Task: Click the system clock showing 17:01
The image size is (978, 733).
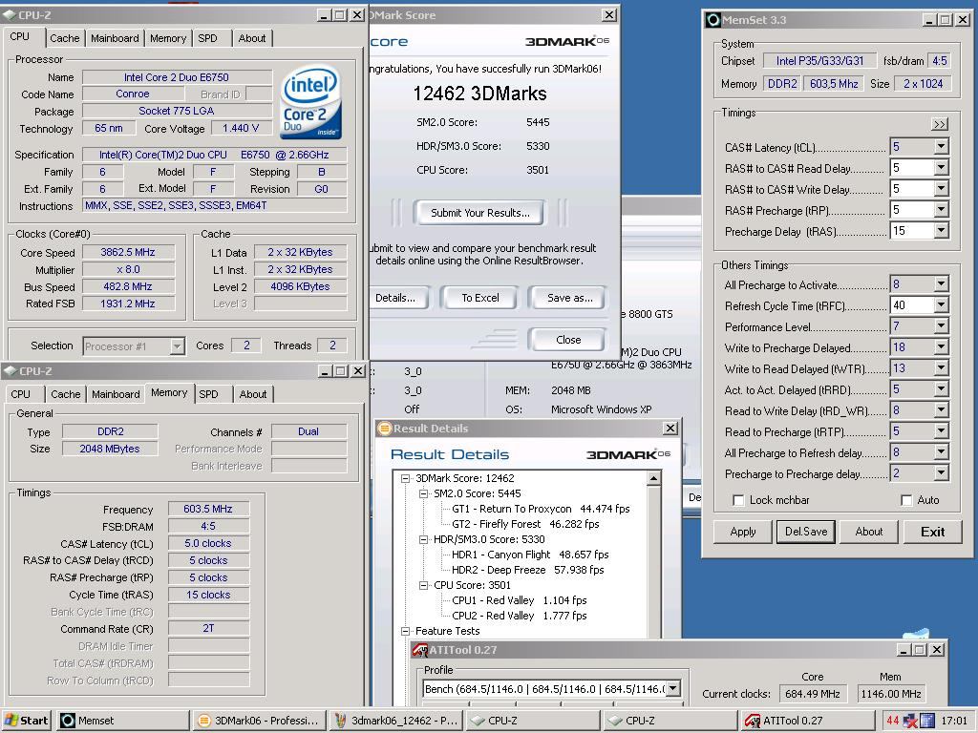Action: [x=954, y=721]
